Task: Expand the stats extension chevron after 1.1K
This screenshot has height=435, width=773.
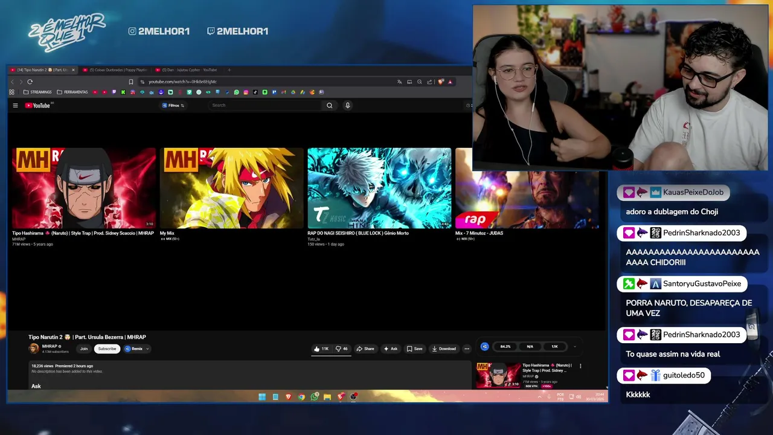Action: click(574, 347)
